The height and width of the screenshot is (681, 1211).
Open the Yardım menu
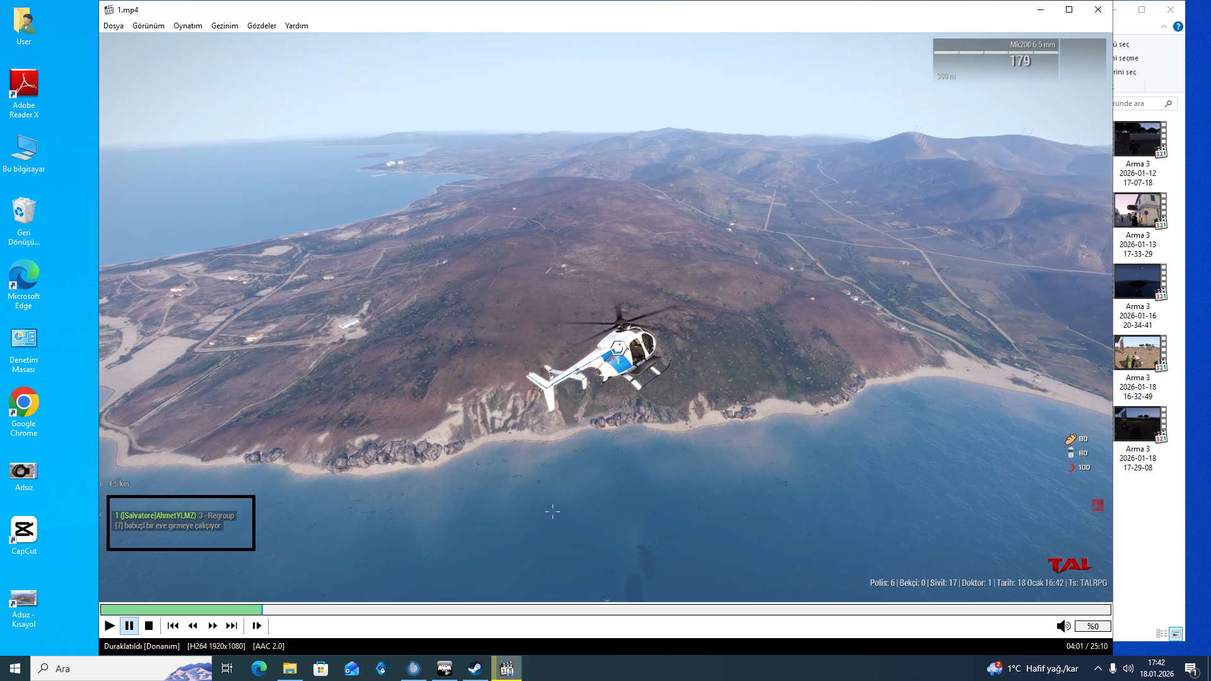pos(296,26)
